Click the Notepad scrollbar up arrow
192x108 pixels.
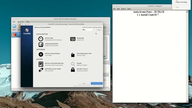pyautogui.click(x=187, y=11)
